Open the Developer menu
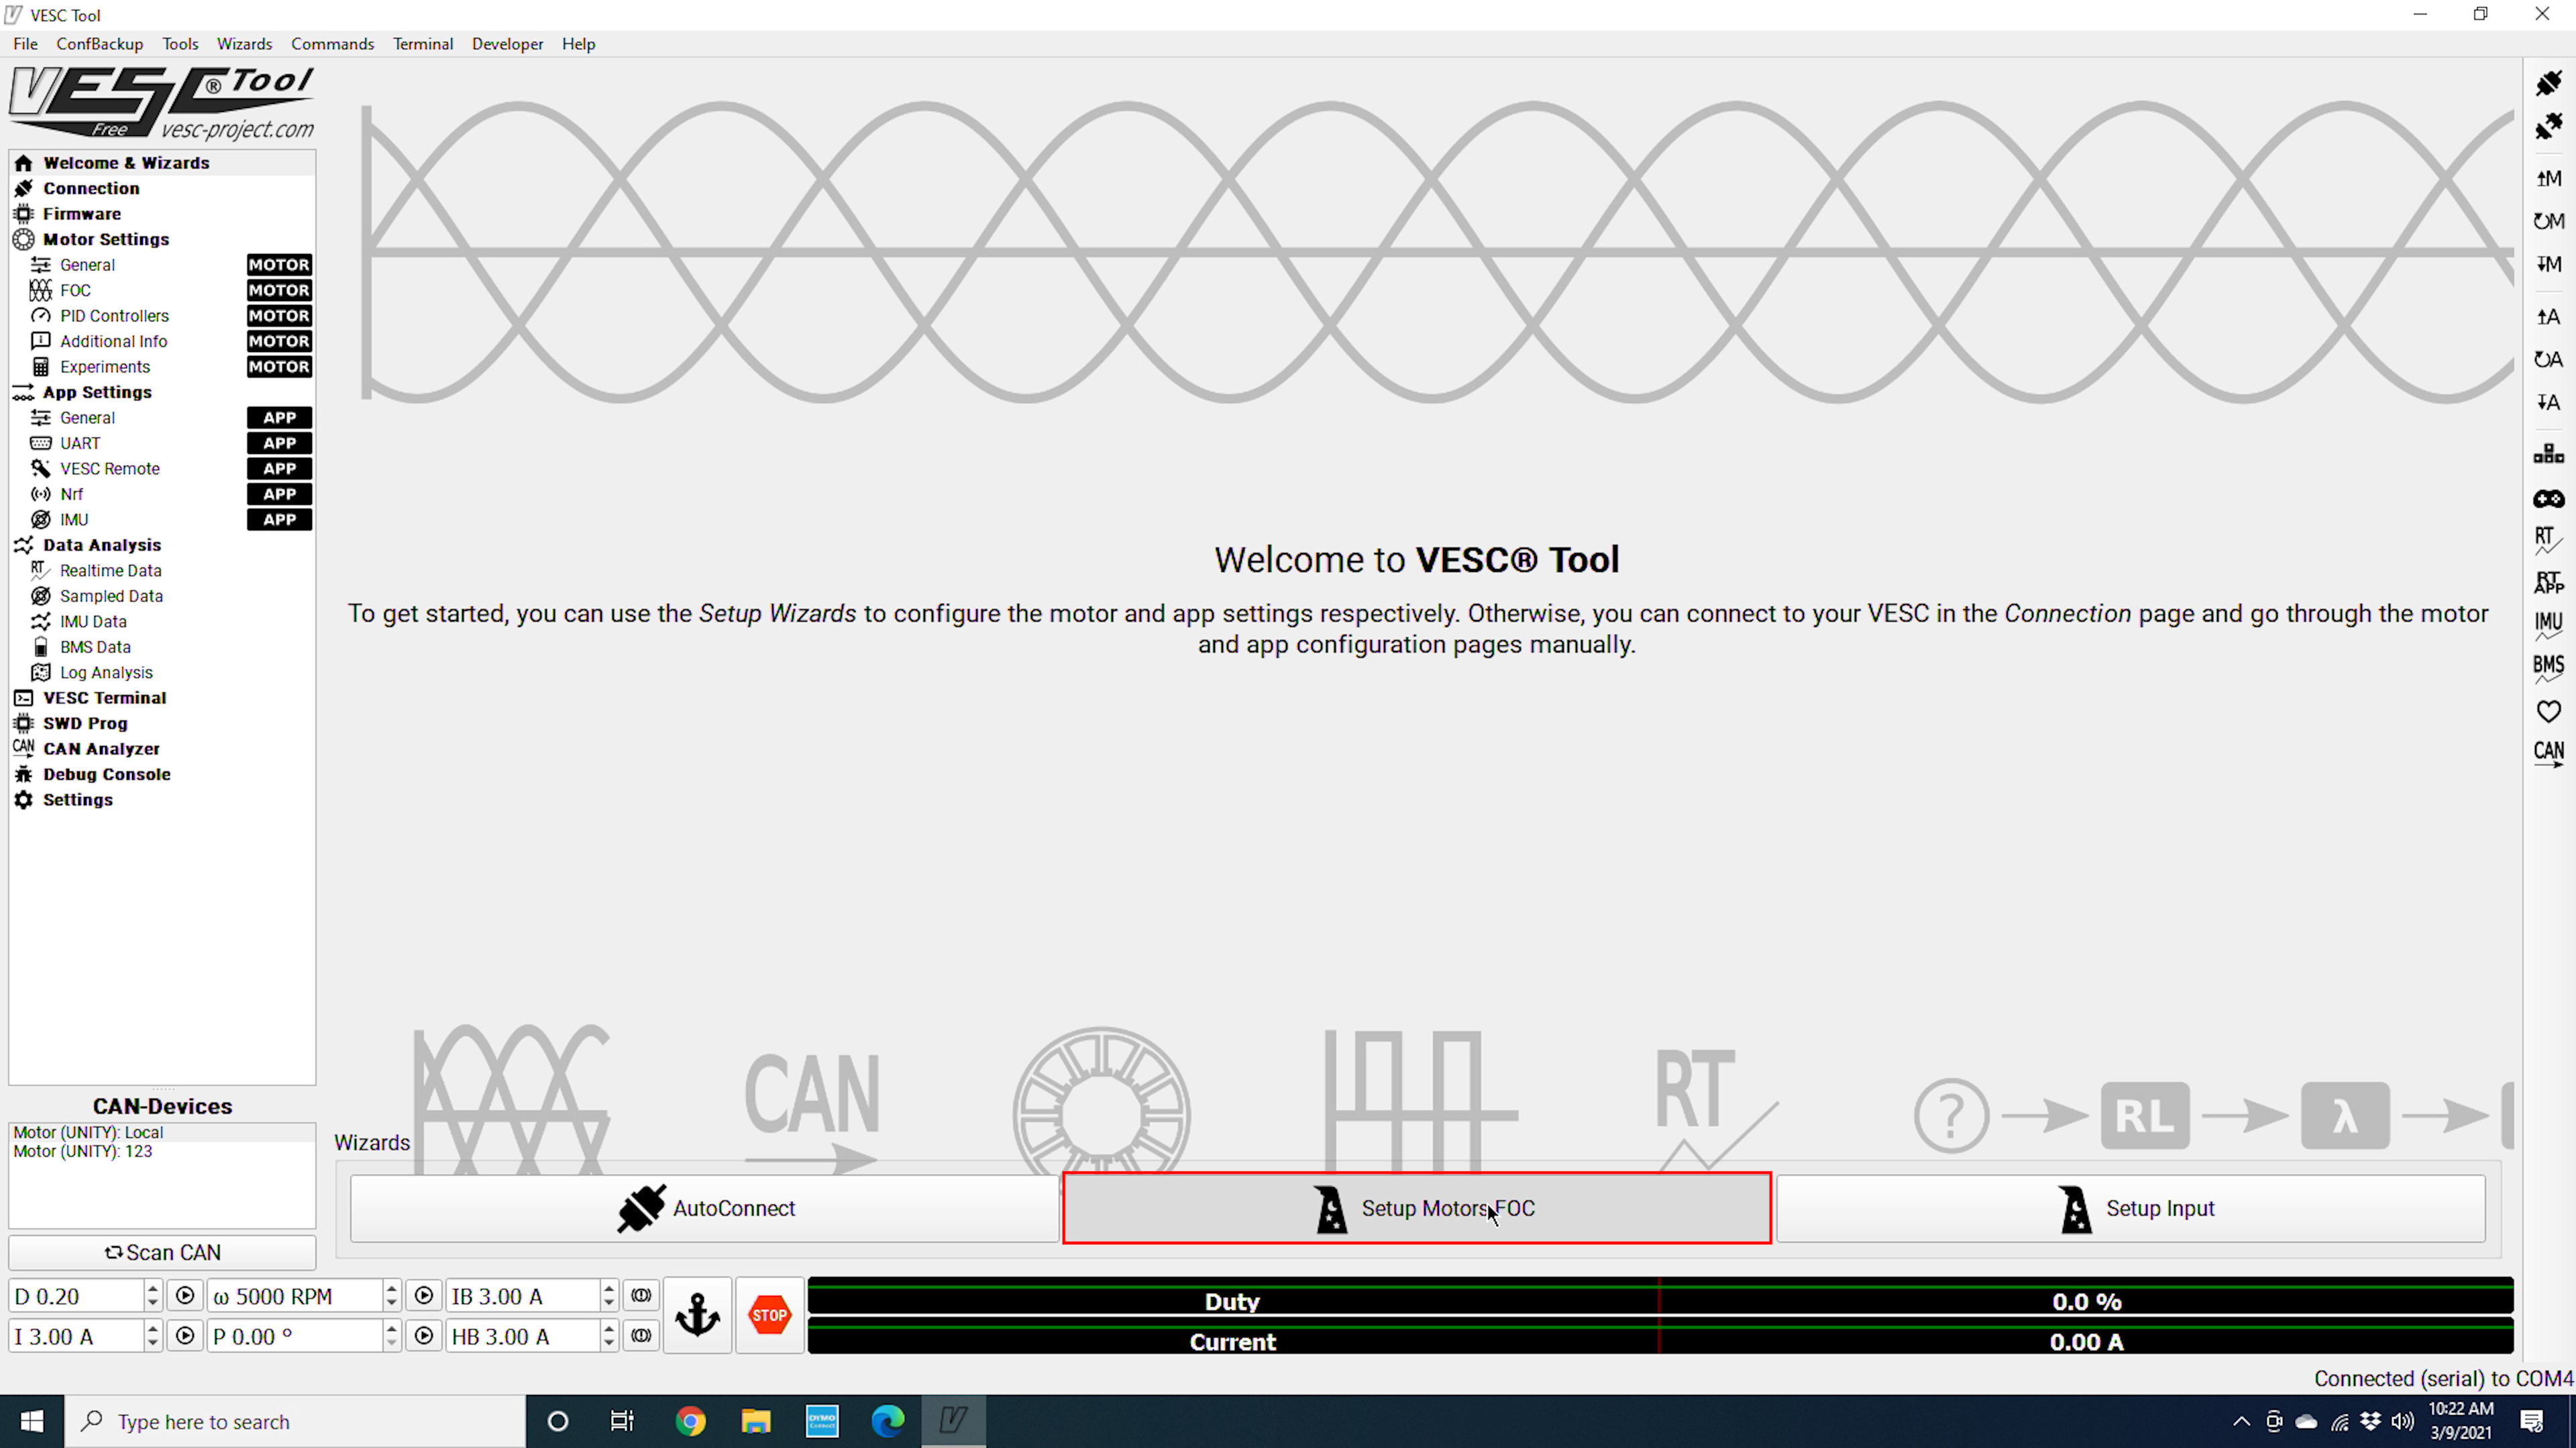The image size is (2576, 1448). coord(507,44)
